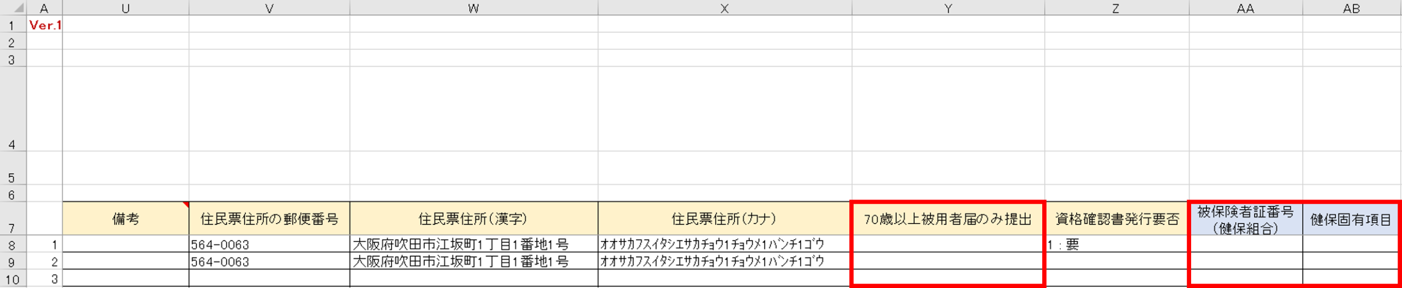The height and width of the screenshot is (288, 1402).
Task: Click the 健保固有項目 header cell
Action: (x=1351, y=219)
